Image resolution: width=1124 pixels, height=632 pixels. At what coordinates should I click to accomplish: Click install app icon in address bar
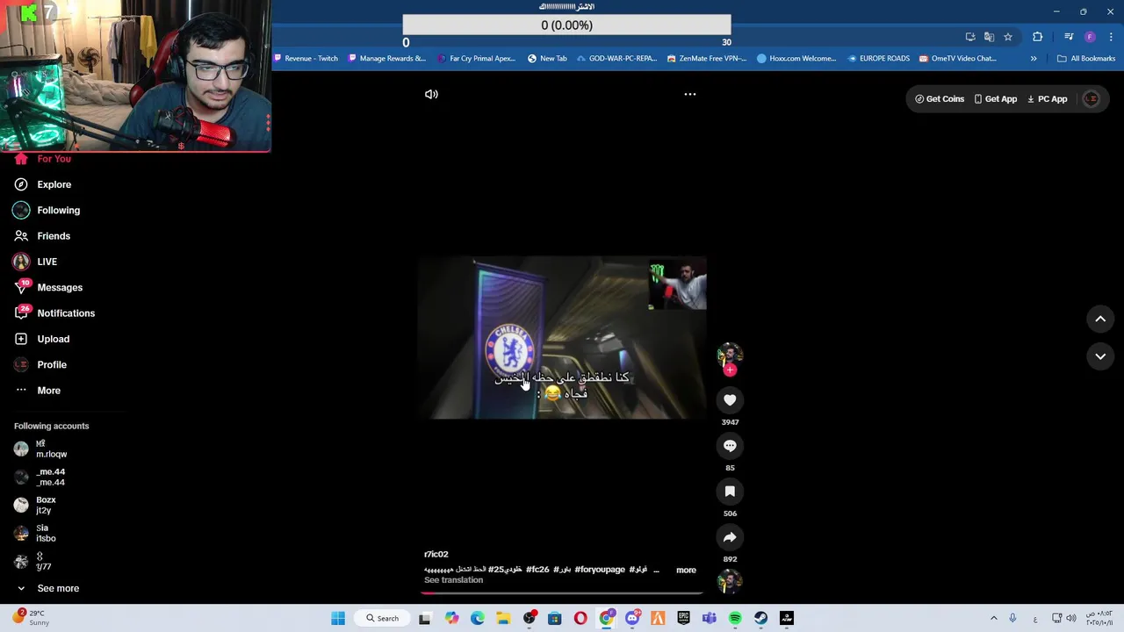970,37
